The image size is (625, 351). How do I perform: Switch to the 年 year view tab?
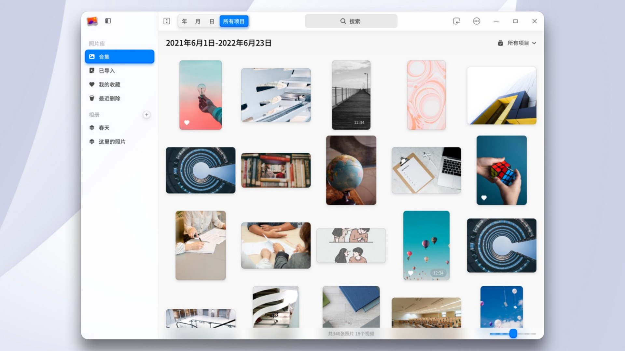(x=184, y=21)
